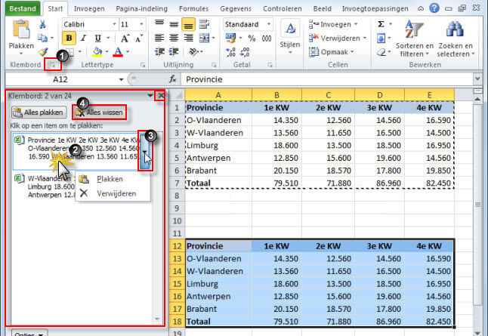Click accounting number format icon
The image size is (488, 336).
click(230, 39)
